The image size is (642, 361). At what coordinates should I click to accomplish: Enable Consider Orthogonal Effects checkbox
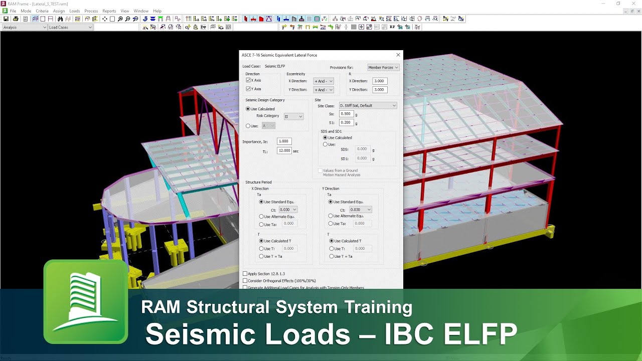coord(245,281)
